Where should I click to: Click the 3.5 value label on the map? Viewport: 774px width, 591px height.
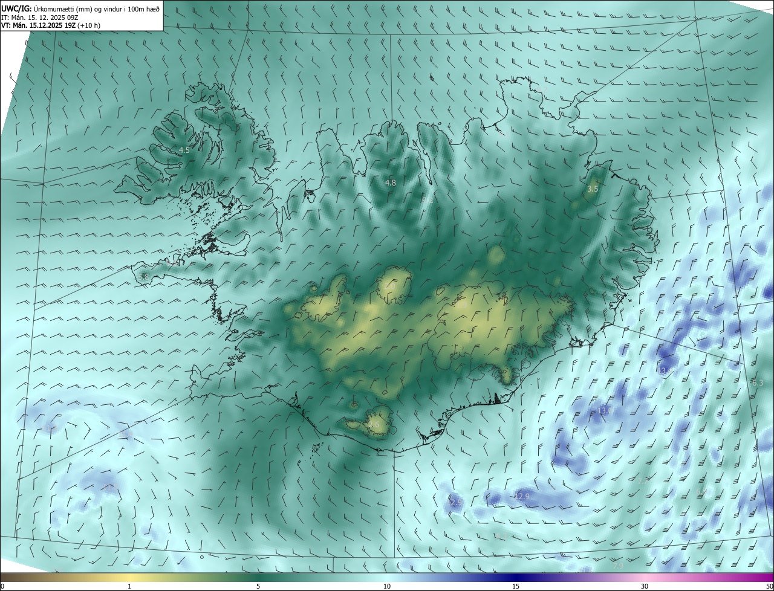[593, 189]
